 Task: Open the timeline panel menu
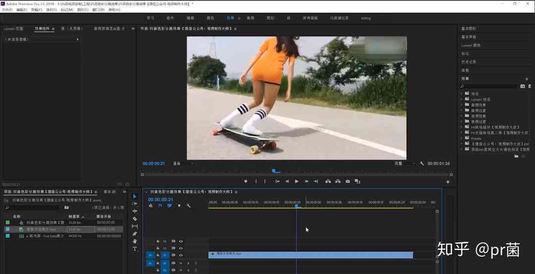(x=236, y=192)
